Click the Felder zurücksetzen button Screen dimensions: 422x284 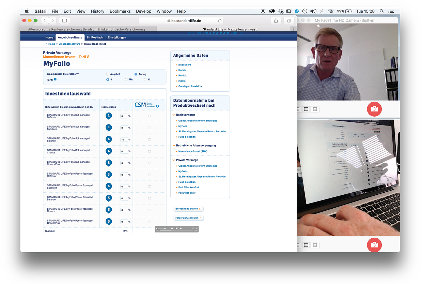188,218
